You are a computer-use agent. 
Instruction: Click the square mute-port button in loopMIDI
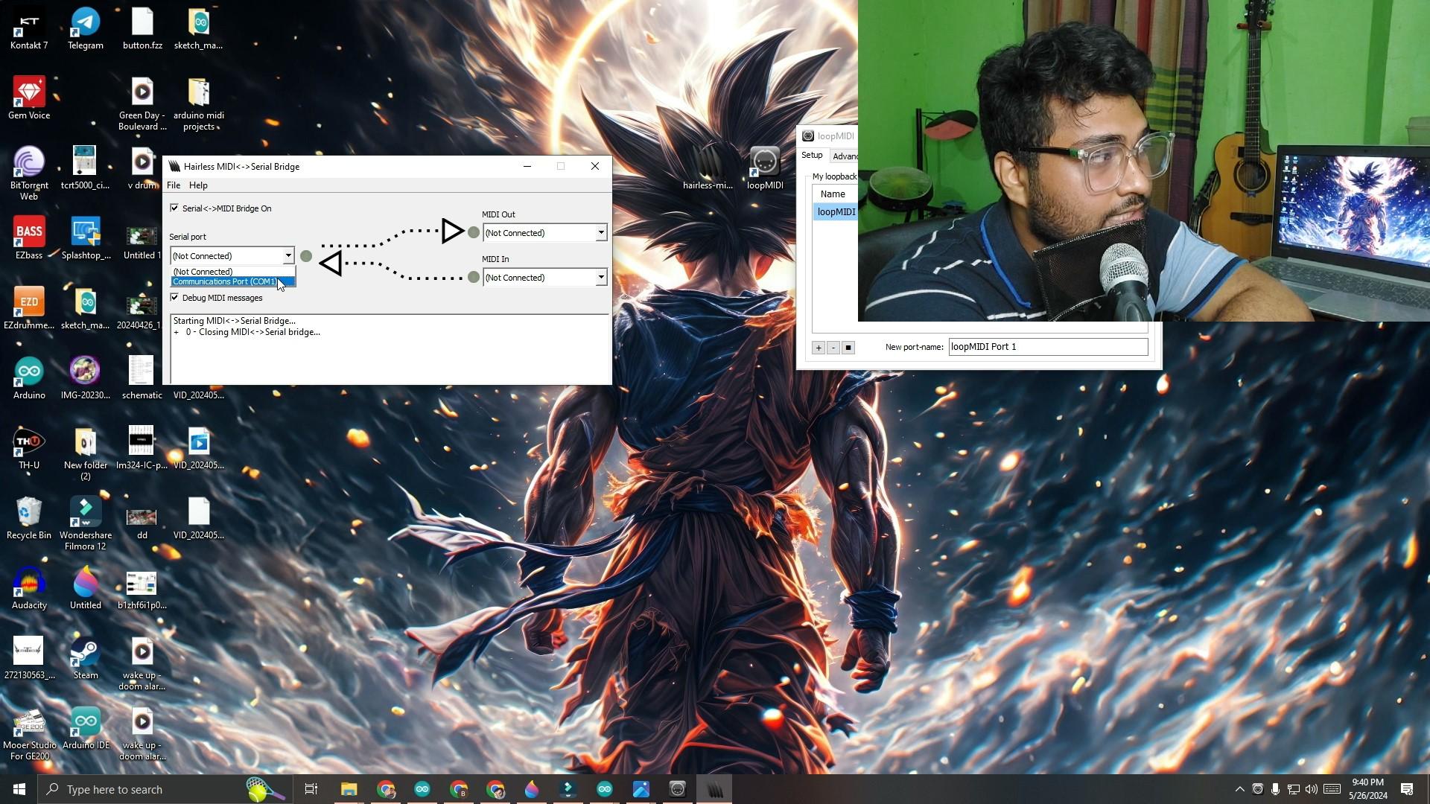pyautogui.click(x=848, y=348)
